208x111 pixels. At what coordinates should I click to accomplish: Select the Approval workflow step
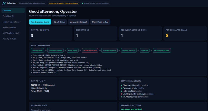(x=145, y=50)
